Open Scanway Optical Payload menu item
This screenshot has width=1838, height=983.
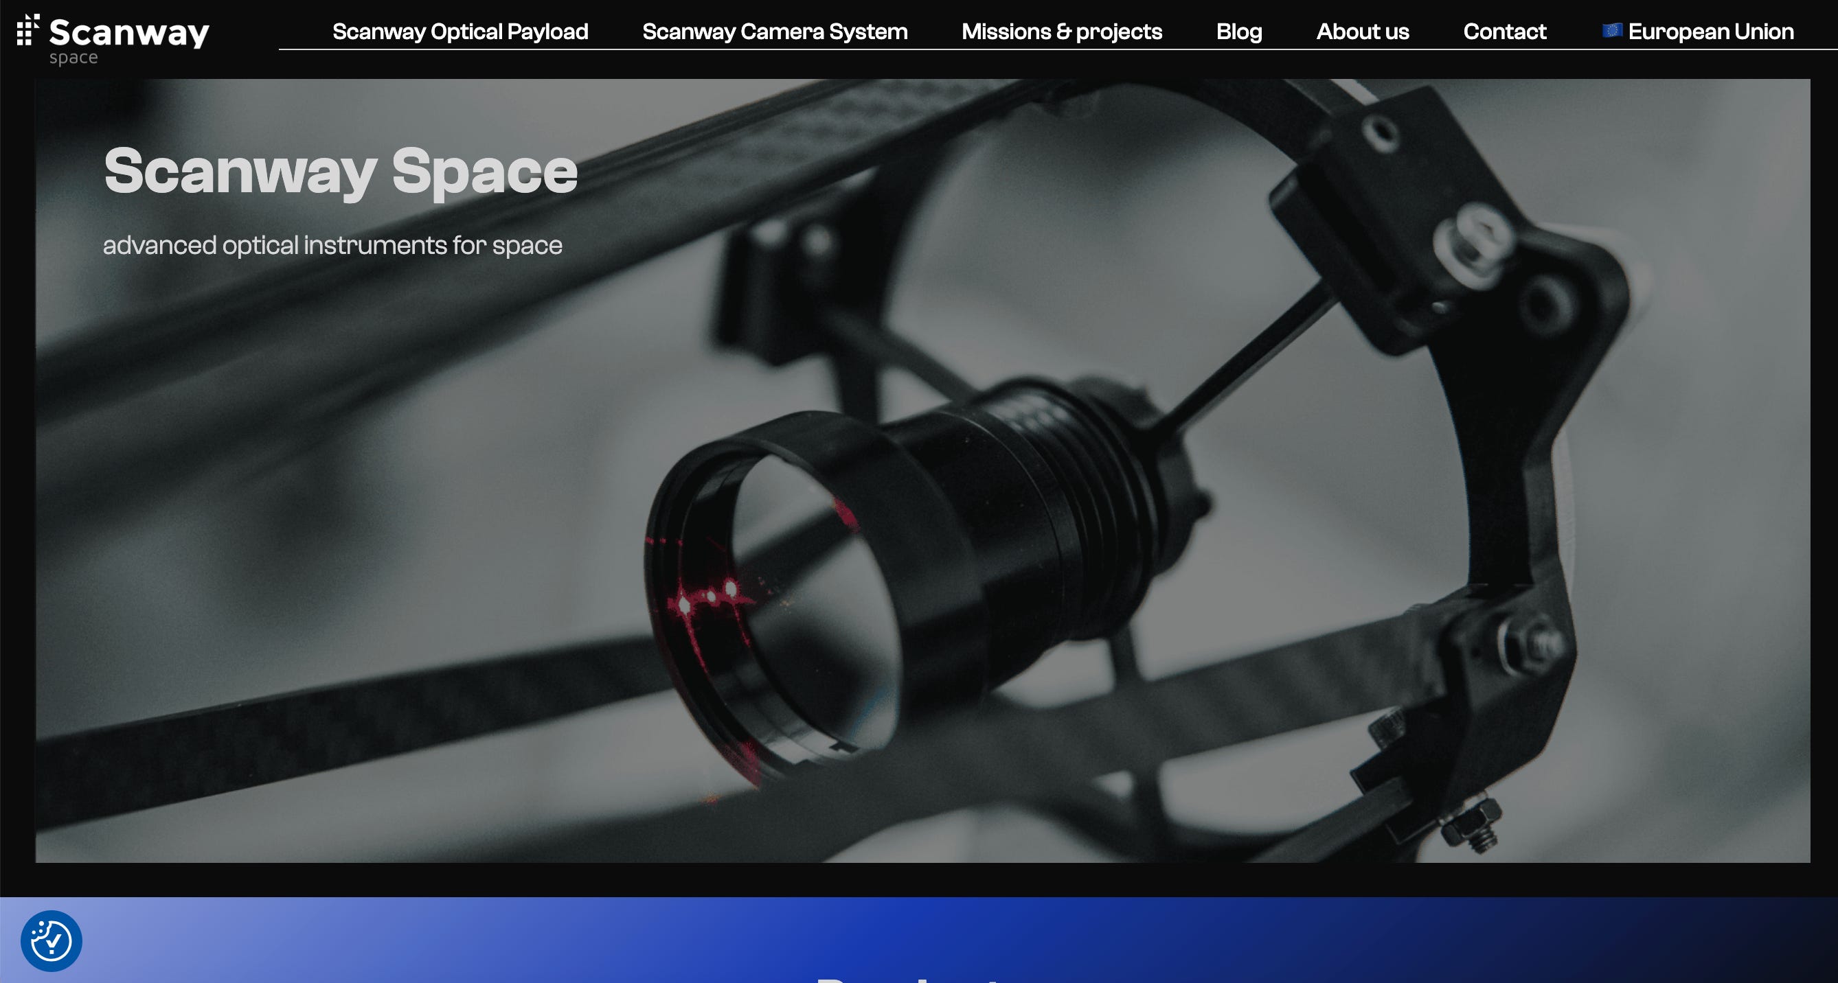(460, 32)
